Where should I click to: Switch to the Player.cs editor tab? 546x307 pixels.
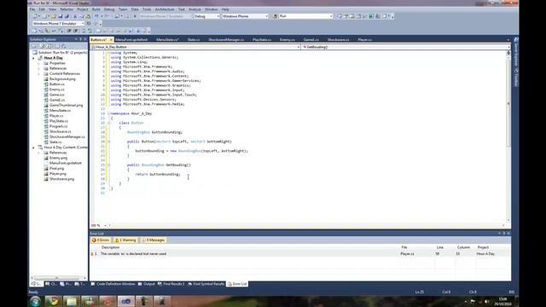pyautogui.click(x=364, y=40)
